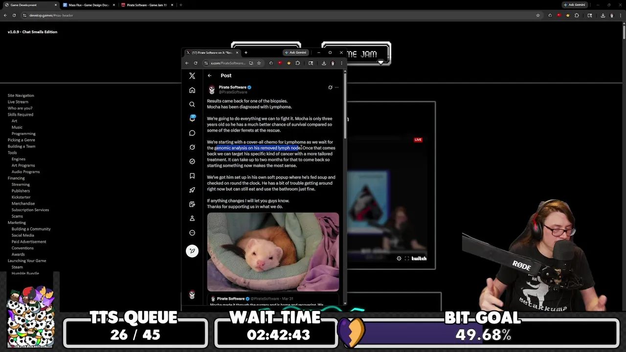Open Engines link under Tools
The height and width of the screenshot is (352, 626).
(x=18, y=159)
